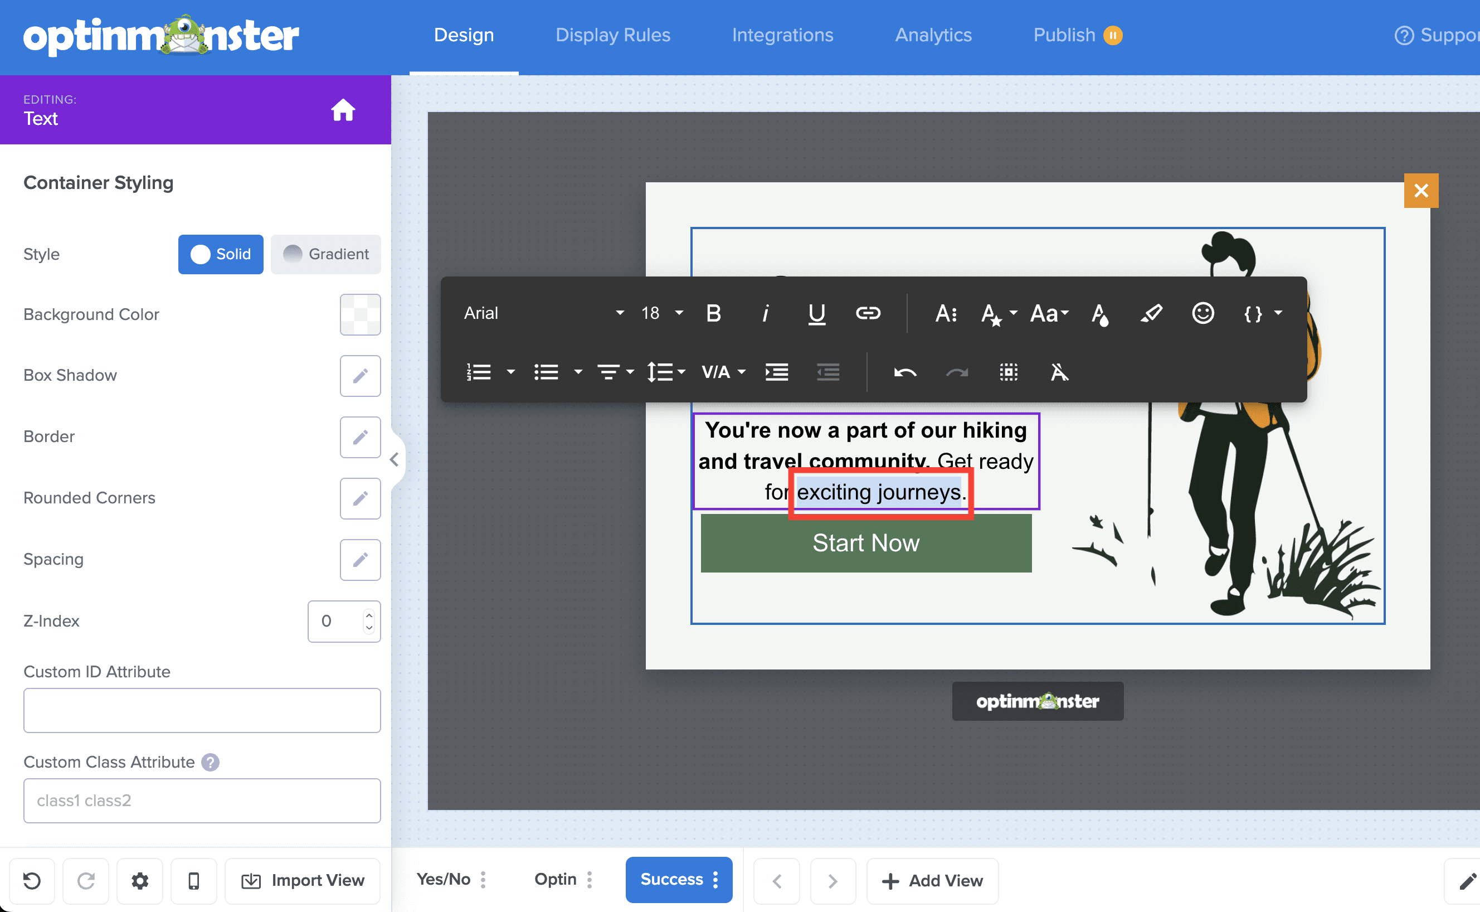The width and height of the screenshot is (1480, 912).
Task: Switch style to Gradient
Action: (x=325, y=254)
